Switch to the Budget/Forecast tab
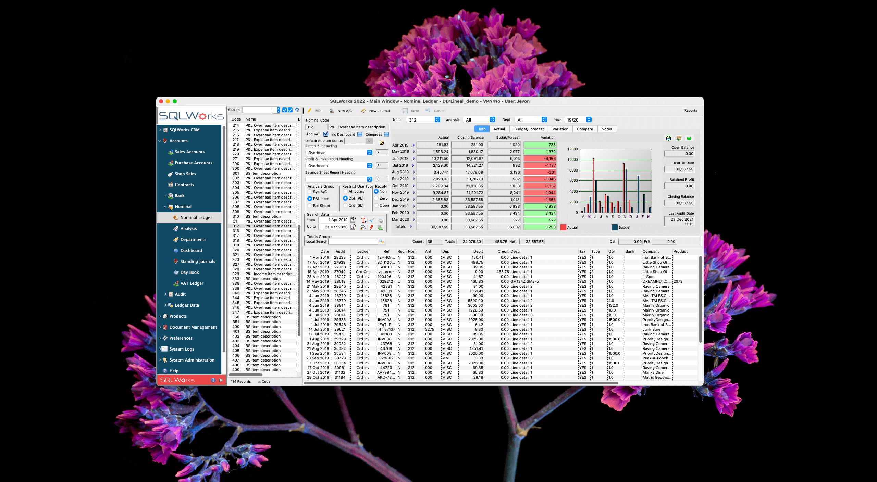 (529, 129)
